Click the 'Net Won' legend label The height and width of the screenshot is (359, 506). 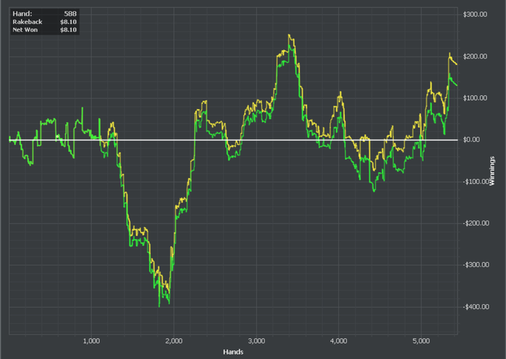[25, 30]
